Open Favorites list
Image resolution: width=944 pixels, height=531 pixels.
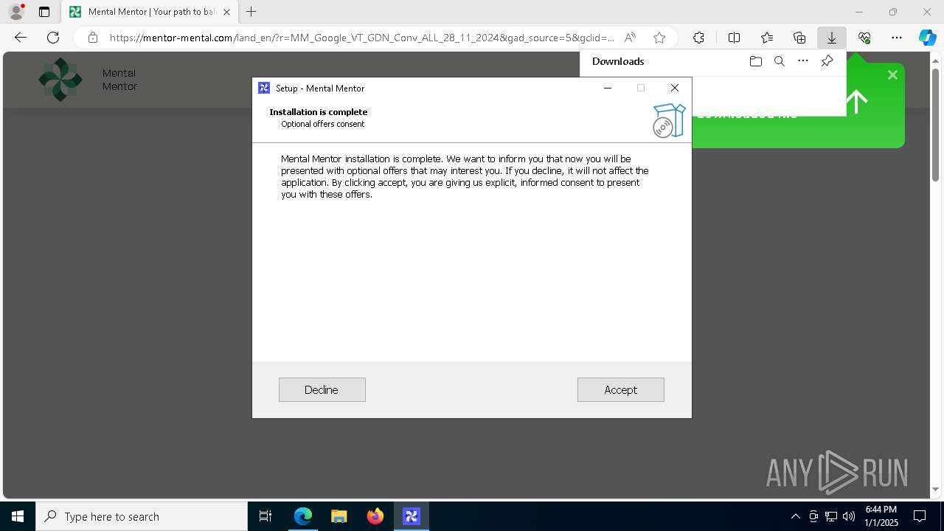click(x=767, y=38)
